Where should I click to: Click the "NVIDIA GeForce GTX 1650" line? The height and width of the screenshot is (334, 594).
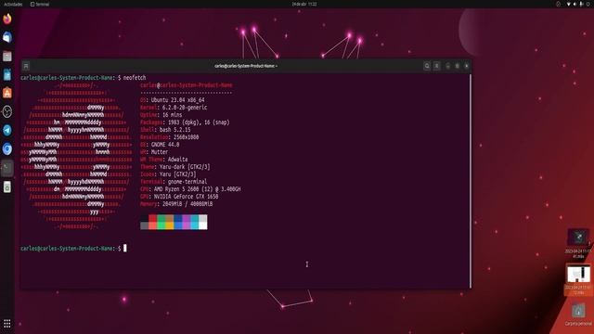(179, 197)
